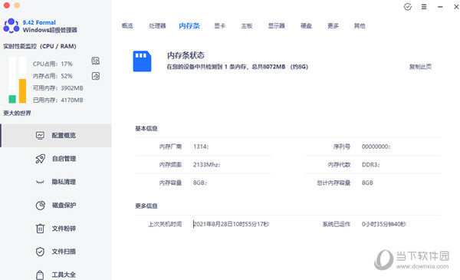Switch to the 硬盘 tab
460x280 pixels.
pos(306,26)
